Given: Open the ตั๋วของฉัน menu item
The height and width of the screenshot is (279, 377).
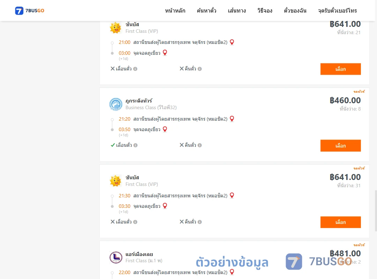Looking at the screenshot, I should coord(295,10).
